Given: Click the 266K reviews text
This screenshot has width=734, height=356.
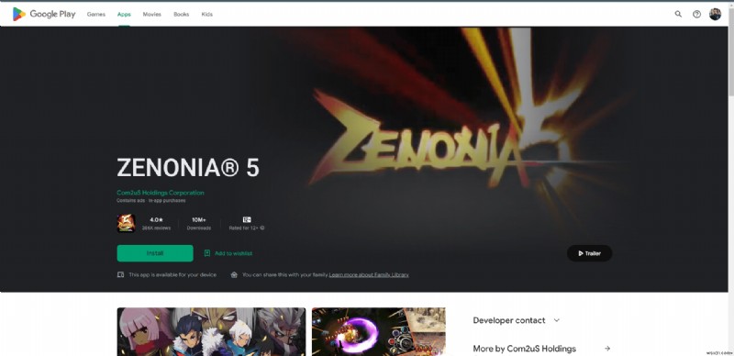Looking at the screenshot, I should [x=156, y=228].
